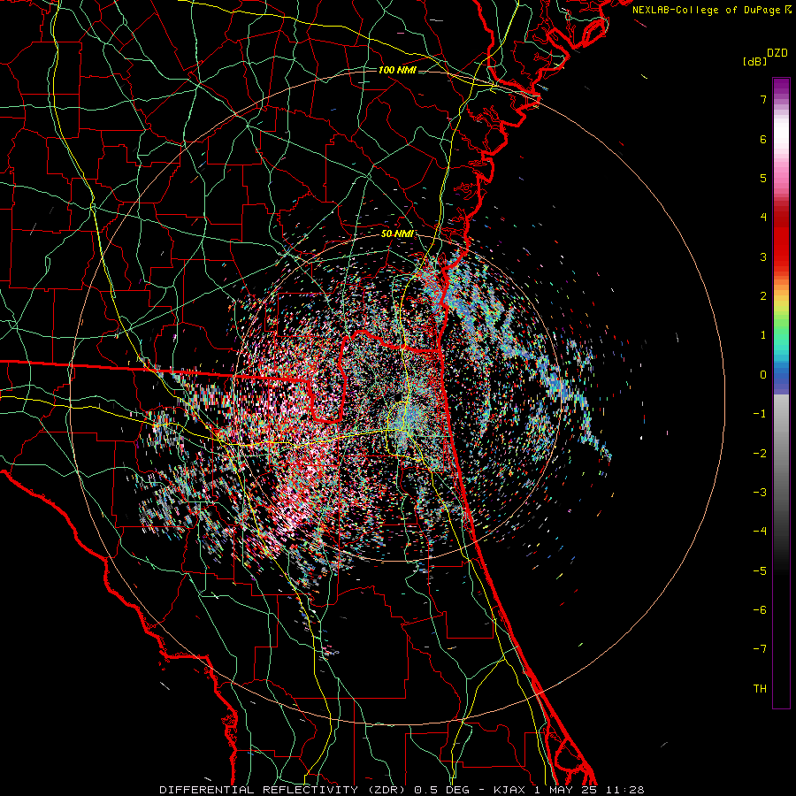Click the positive '1' color scale value
The image size is (796, 796).
pos(763,335)
